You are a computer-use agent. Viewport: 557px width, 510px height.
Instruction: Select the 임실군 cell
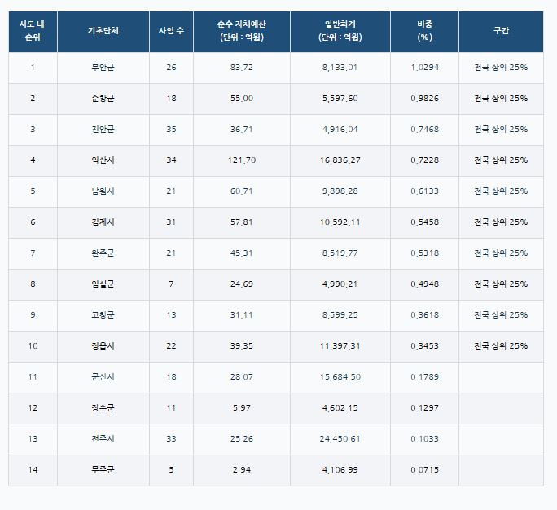pyautogui.click(x=103, y=284)
